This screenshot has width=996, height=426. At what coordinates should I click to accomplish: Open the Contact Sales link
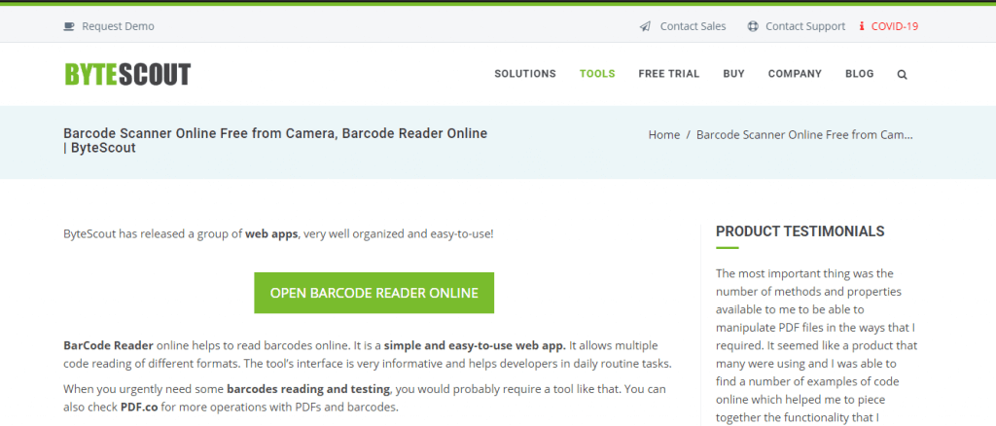point(693,26)
